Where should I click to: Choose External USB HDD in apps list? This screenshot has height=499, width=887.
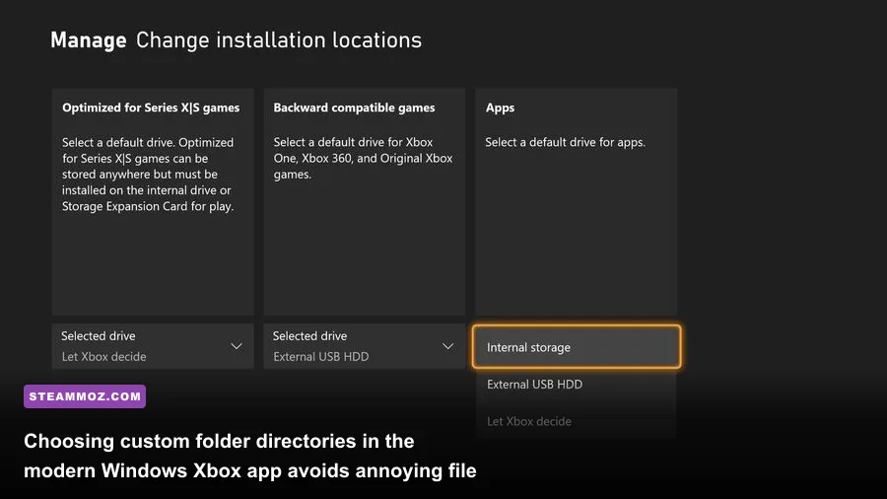click(577, 385)
